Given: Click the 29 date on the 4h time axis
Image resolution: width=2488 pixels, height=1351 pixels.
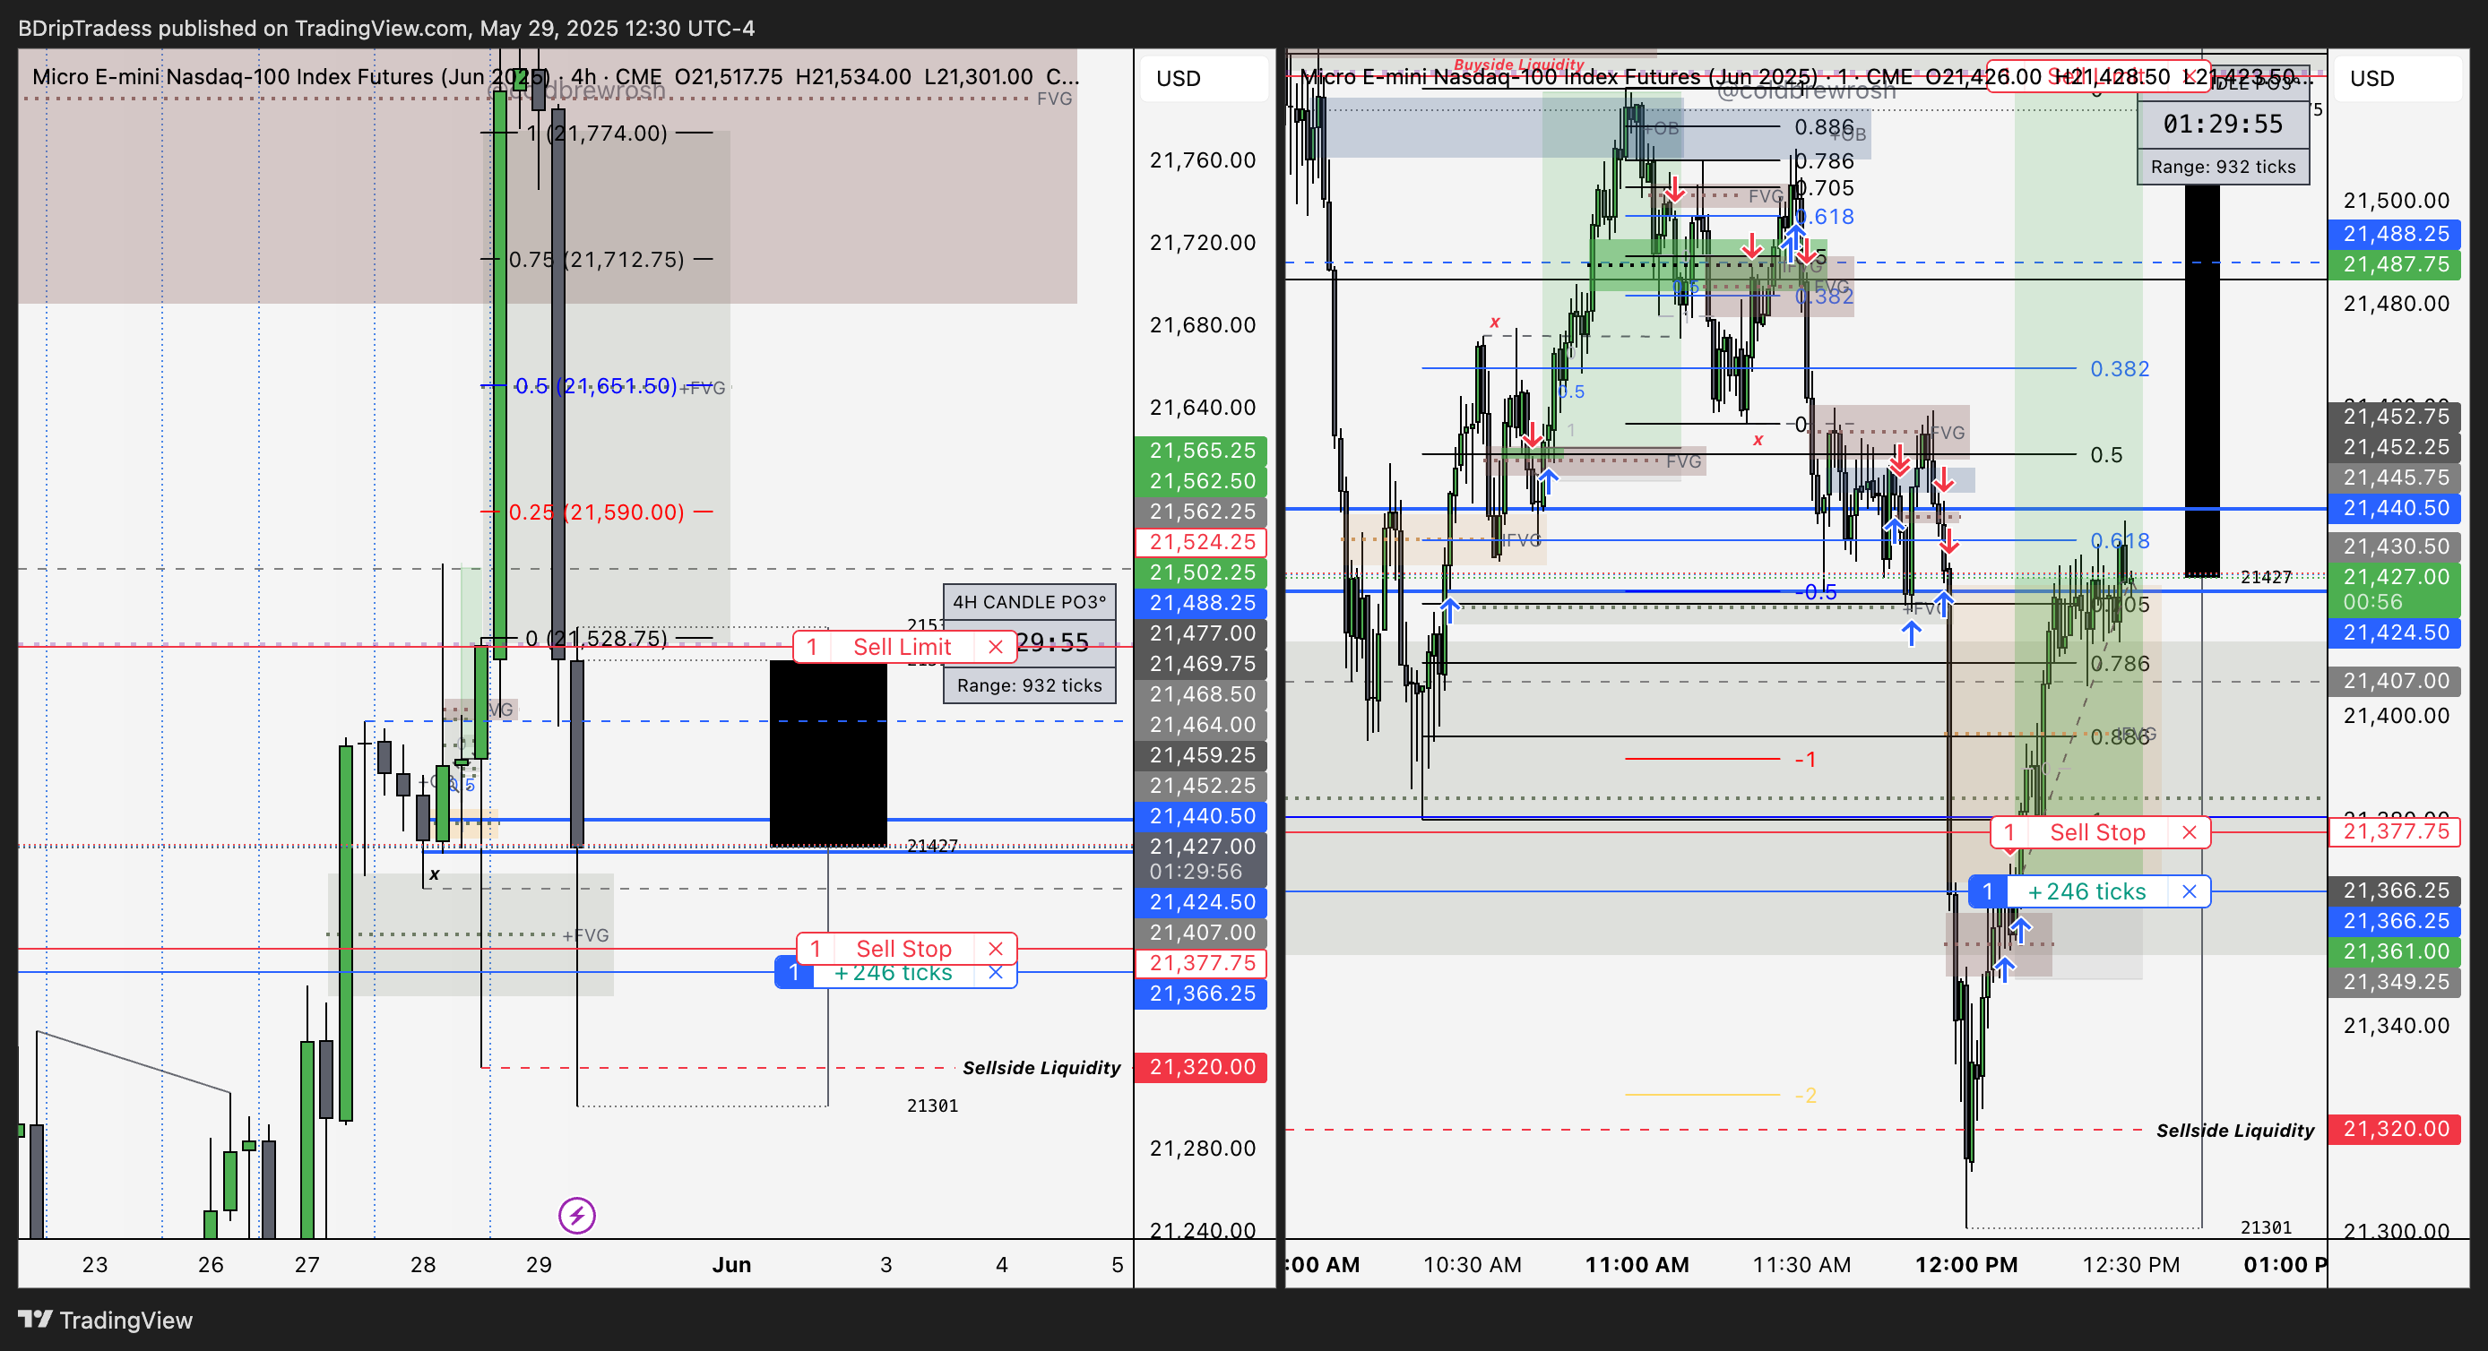Looking at the screenshot, I should pyautogui.click(x=538, y=1264).
